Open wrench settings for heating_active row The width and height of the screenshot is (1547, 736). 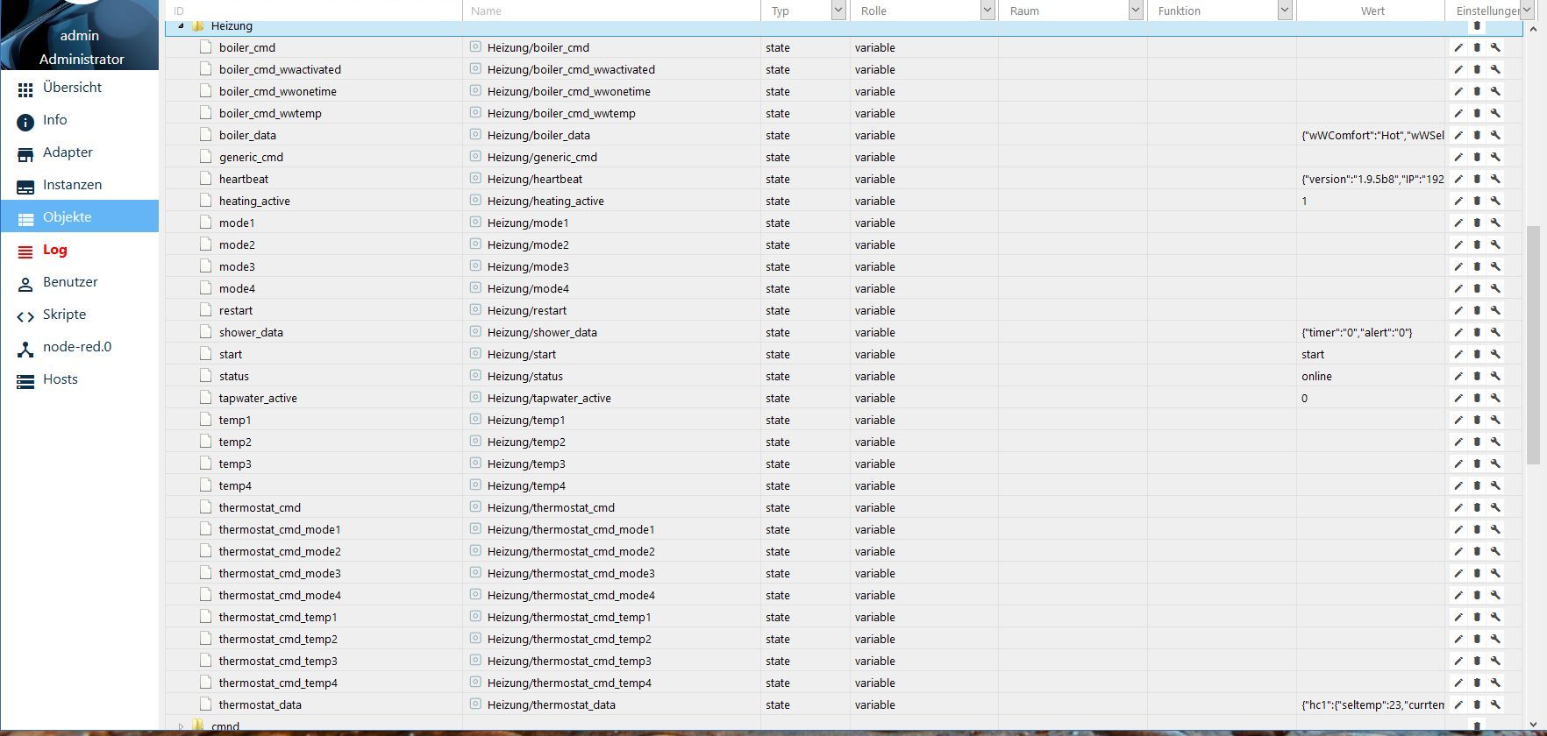click(1495, 201)
